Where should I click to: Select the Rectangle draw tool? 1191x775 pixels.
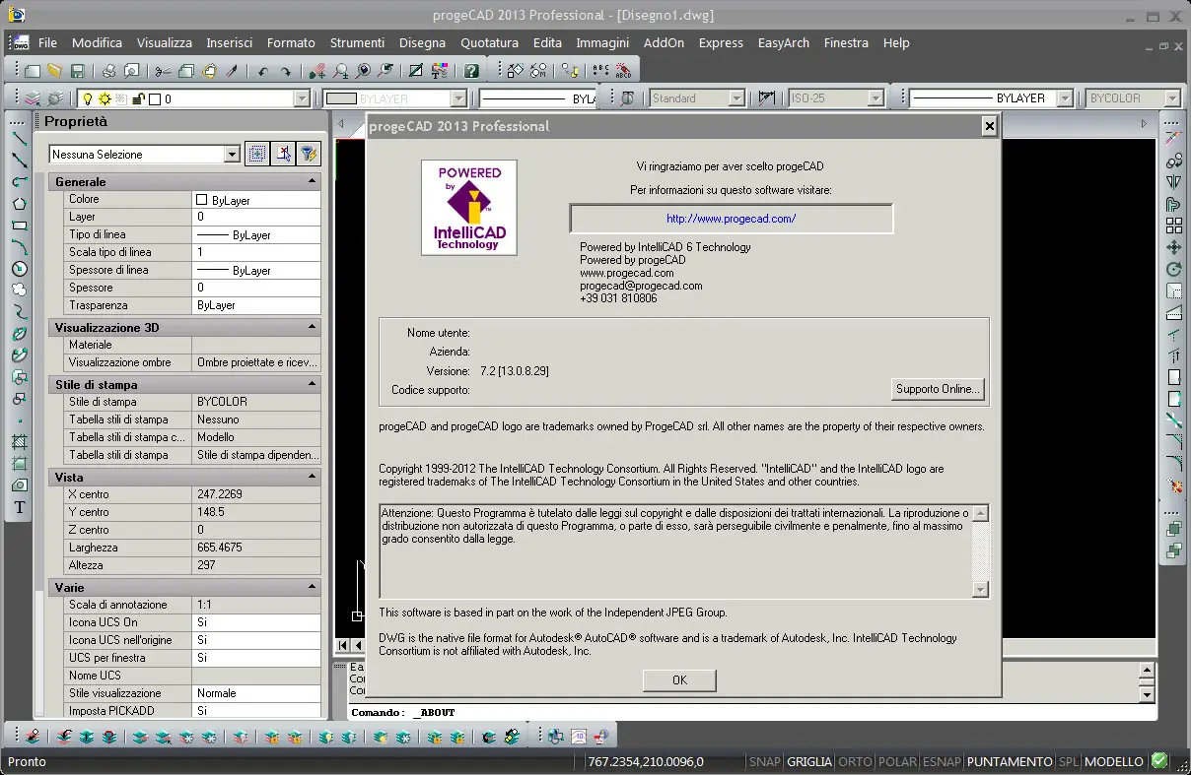pyautogui.click(x=19, y=226)
